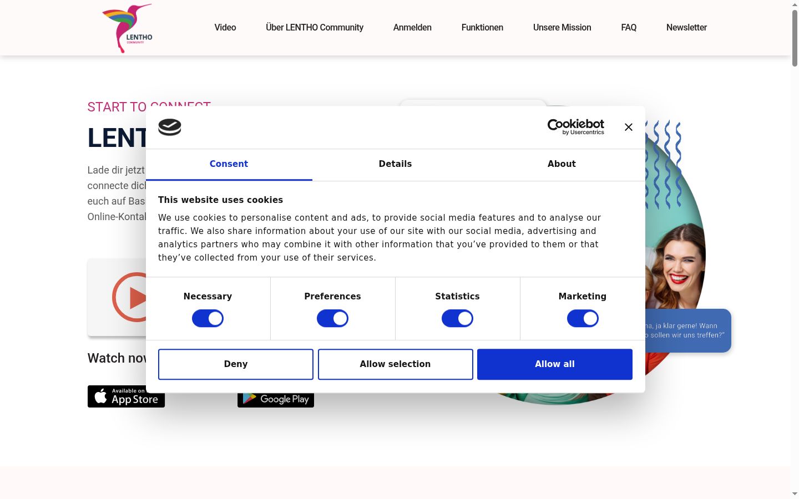Go to the Newsletter nav link
The image size is (799, 499).
point(686,28)
